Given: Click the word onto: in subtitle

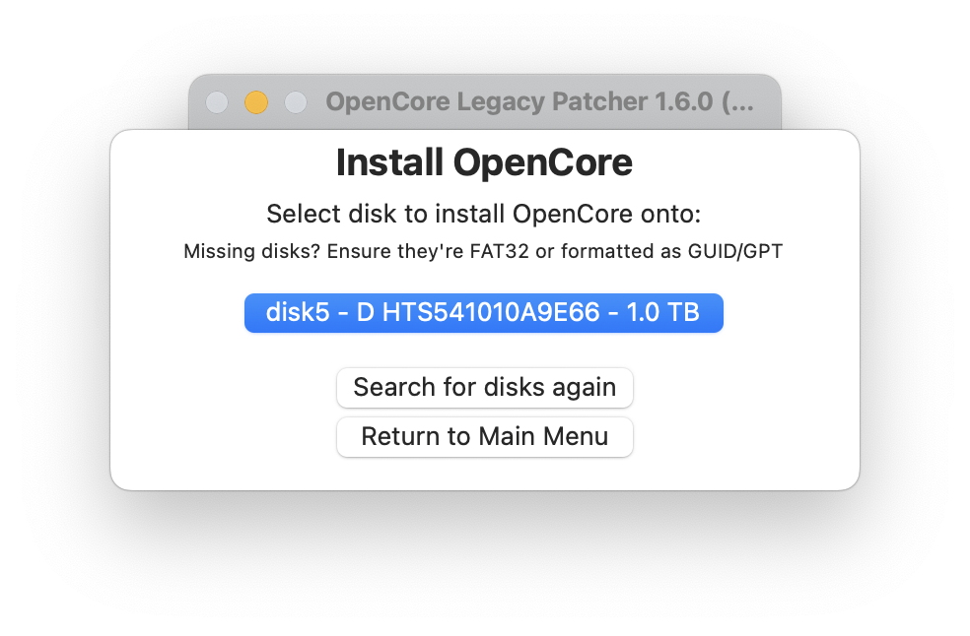Looking at the screenshot, I should (x=670, y=215).
